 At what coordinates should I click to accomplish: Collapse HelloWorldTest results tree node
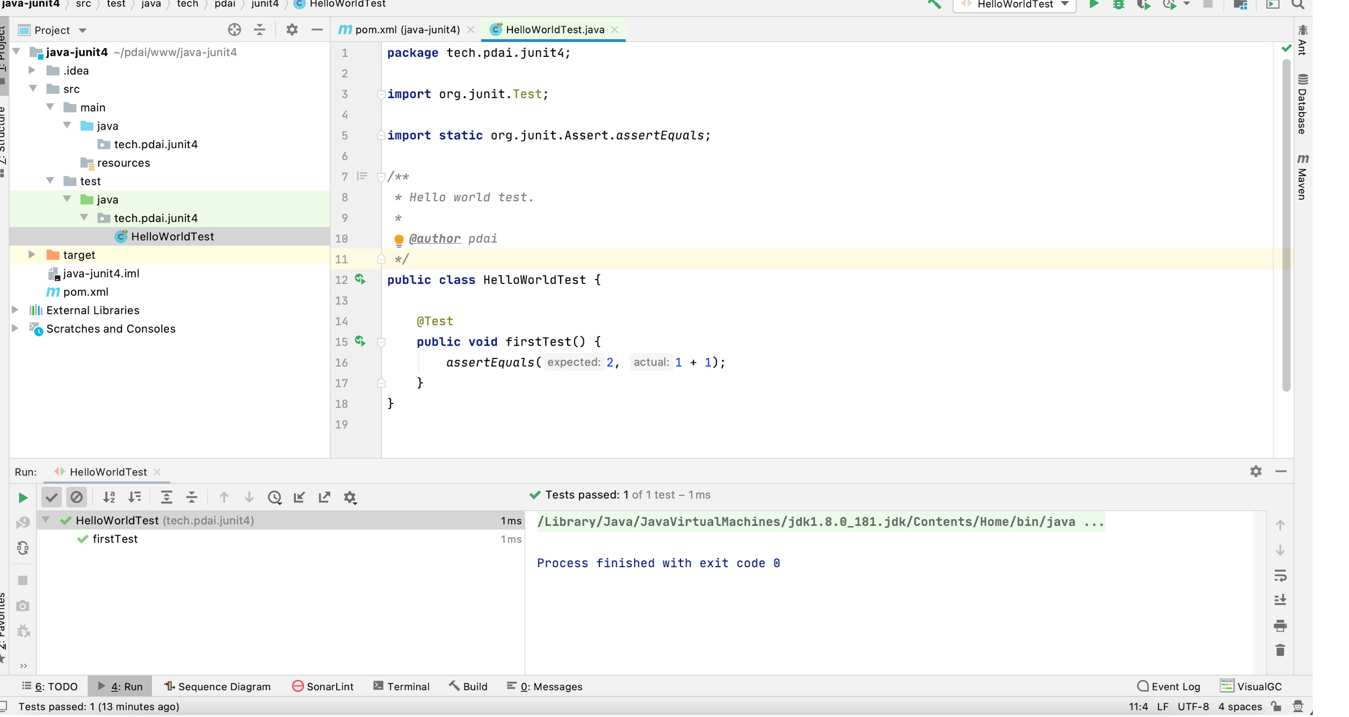tap(46, 520)
